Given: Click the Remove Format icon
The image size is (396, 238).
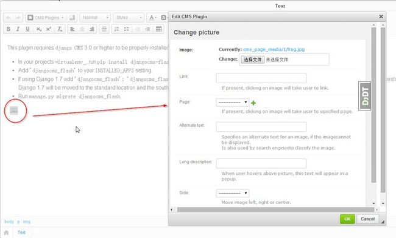Looking at the screenshot, I should coord(60,29).
